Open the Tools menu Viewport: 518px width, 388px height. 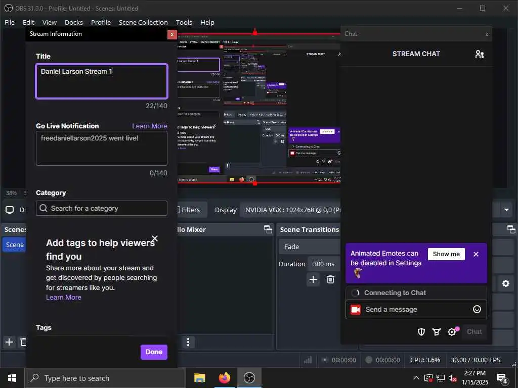[x=184, y=22]
